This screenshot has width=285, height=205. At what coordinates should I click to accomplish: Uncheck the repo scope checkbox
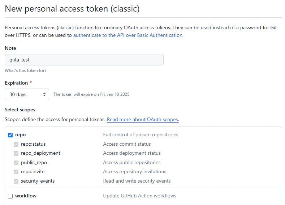(10, 135)
